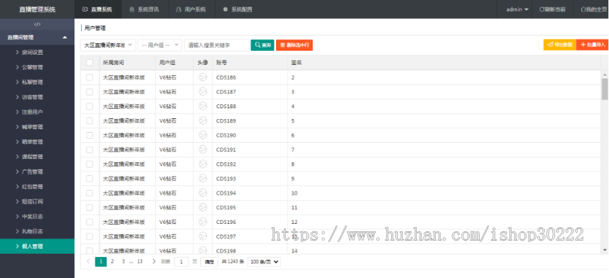This screenshot has width=609, height=278.
Task: Open the 大区直播间新年版 room dropdown
Action: [x=107, y=45]
